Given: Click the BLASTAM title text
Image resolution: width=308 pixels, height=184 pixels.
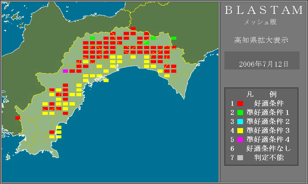Looking at the screenshot, I should click(x=264, y=10).
